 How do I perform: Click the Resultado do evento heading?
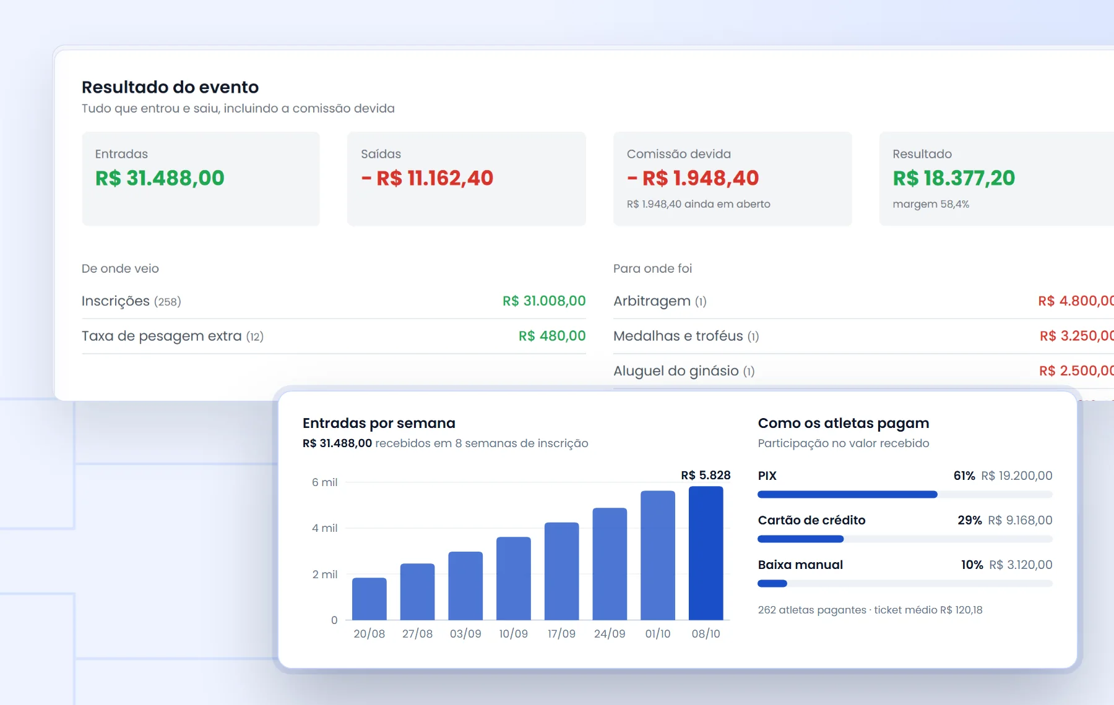click(170, 87)
